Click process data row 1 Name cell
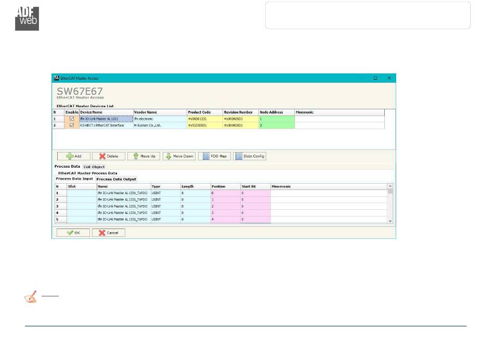 (x=124, y=193)
